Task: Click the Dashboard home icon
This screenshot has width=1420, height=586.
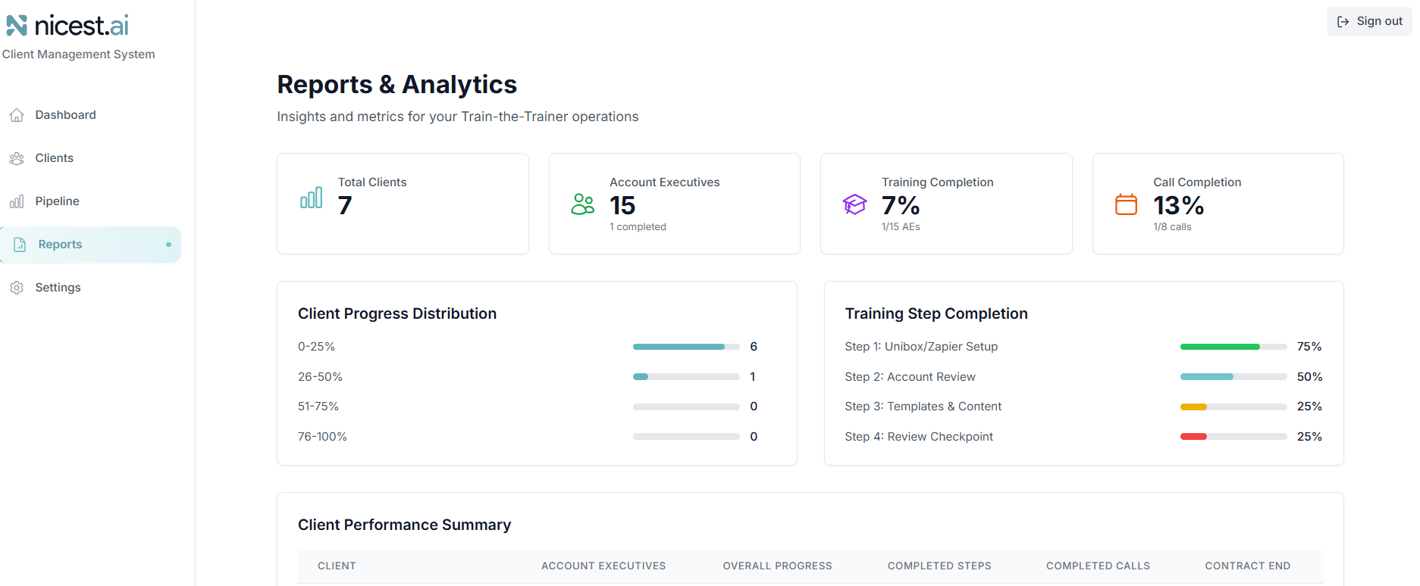Action: point(17,115)
